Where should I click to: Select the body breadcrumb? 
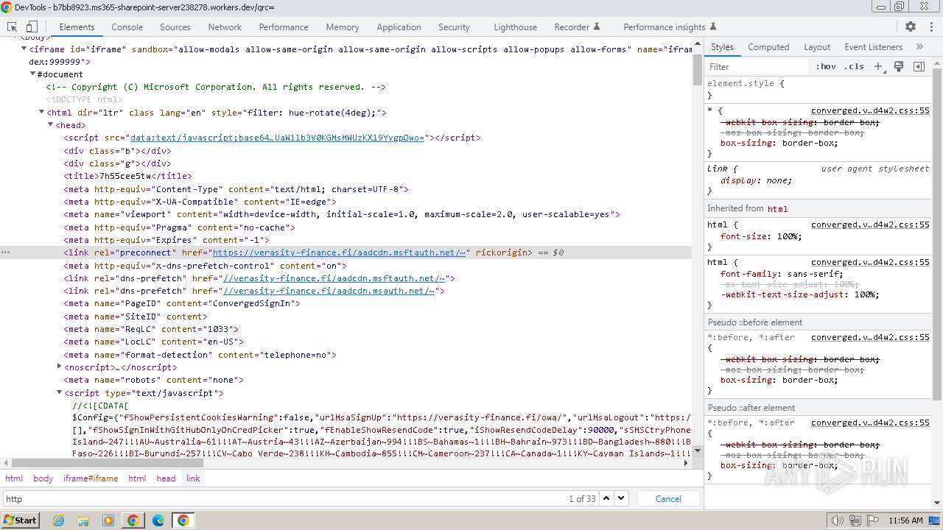click(x=43, y=478)
